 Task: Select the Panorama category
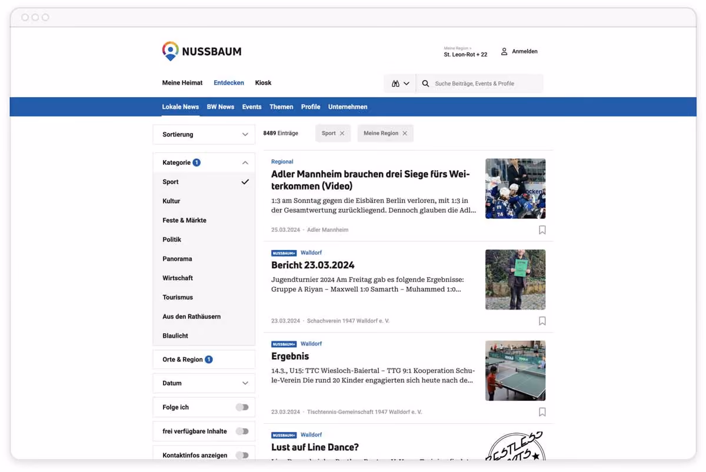click(x=204, y=259)
